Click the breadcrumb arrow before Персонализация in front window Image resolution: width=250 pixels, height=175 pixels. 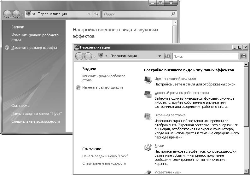[106, 56]
